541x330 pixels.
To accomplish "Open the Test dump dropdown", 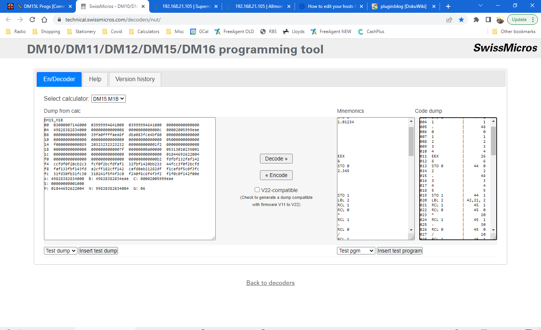I will (x=60, y=250).
